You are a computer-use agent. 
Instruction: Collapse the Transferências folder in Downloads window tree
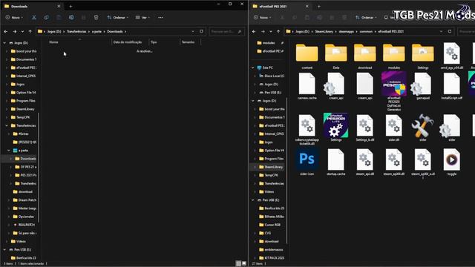tap(7, 125)
